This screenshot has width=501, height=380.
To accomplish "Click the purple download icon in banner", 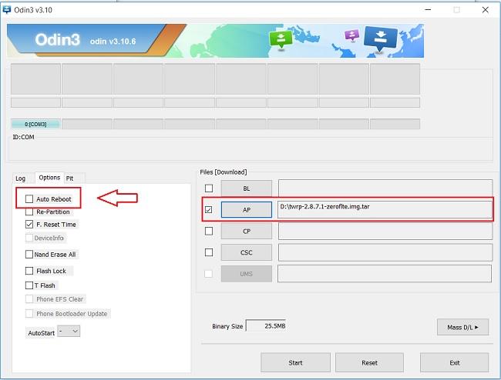I will [352, 35].
